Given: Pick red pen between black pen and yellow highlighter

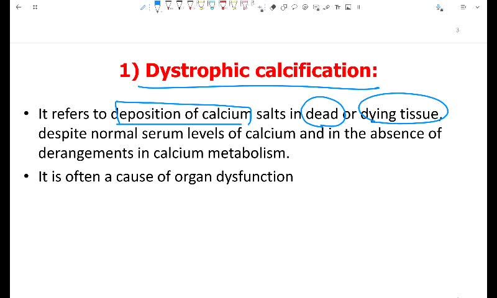Looking at the screenshot, I should point(191,6).
